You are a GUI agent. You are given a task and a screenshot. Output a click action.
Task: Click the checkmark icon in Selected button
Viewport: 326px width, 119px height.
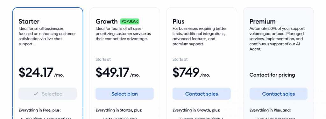(x=36, y=94)
